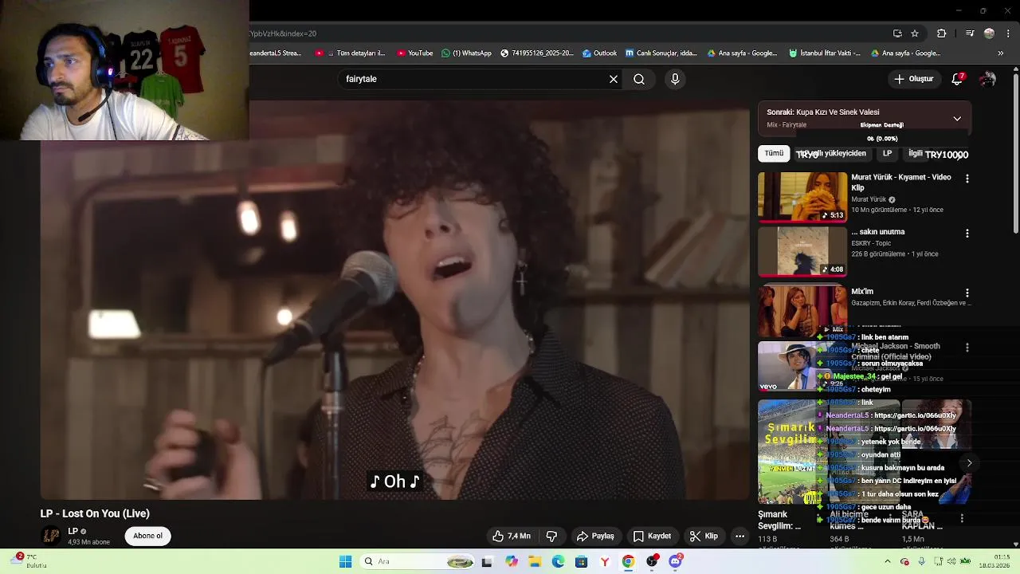This screenshot has height=574, width=1020.
Task: Click the Oluştur create button
Action: click(x=913, y=79)
